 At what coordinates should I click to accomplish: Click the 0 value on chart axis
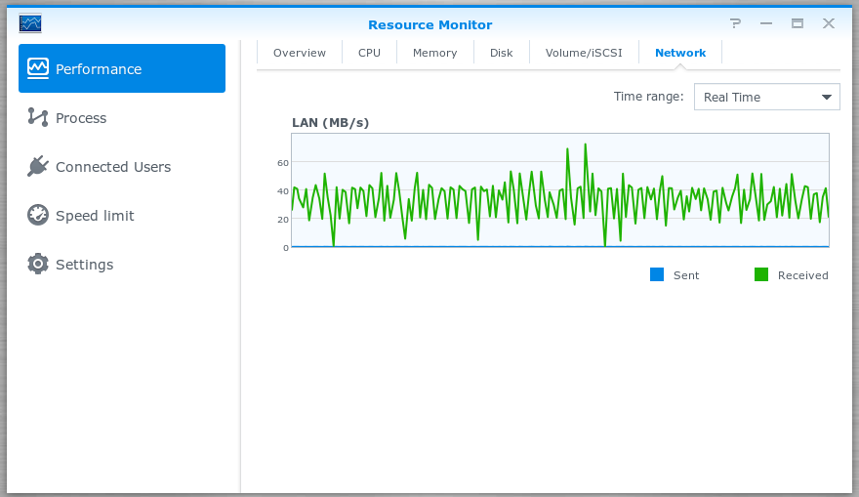coord(285,248)
